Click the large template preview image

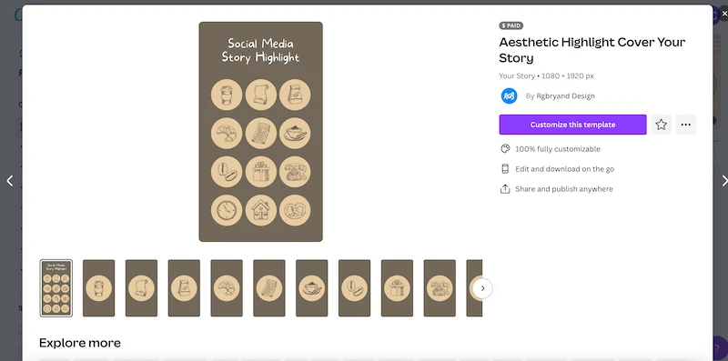(260, 132)
